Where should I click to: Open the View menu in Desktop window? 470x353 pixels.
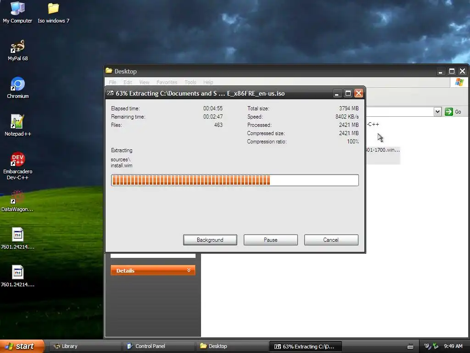coord(144,82)
